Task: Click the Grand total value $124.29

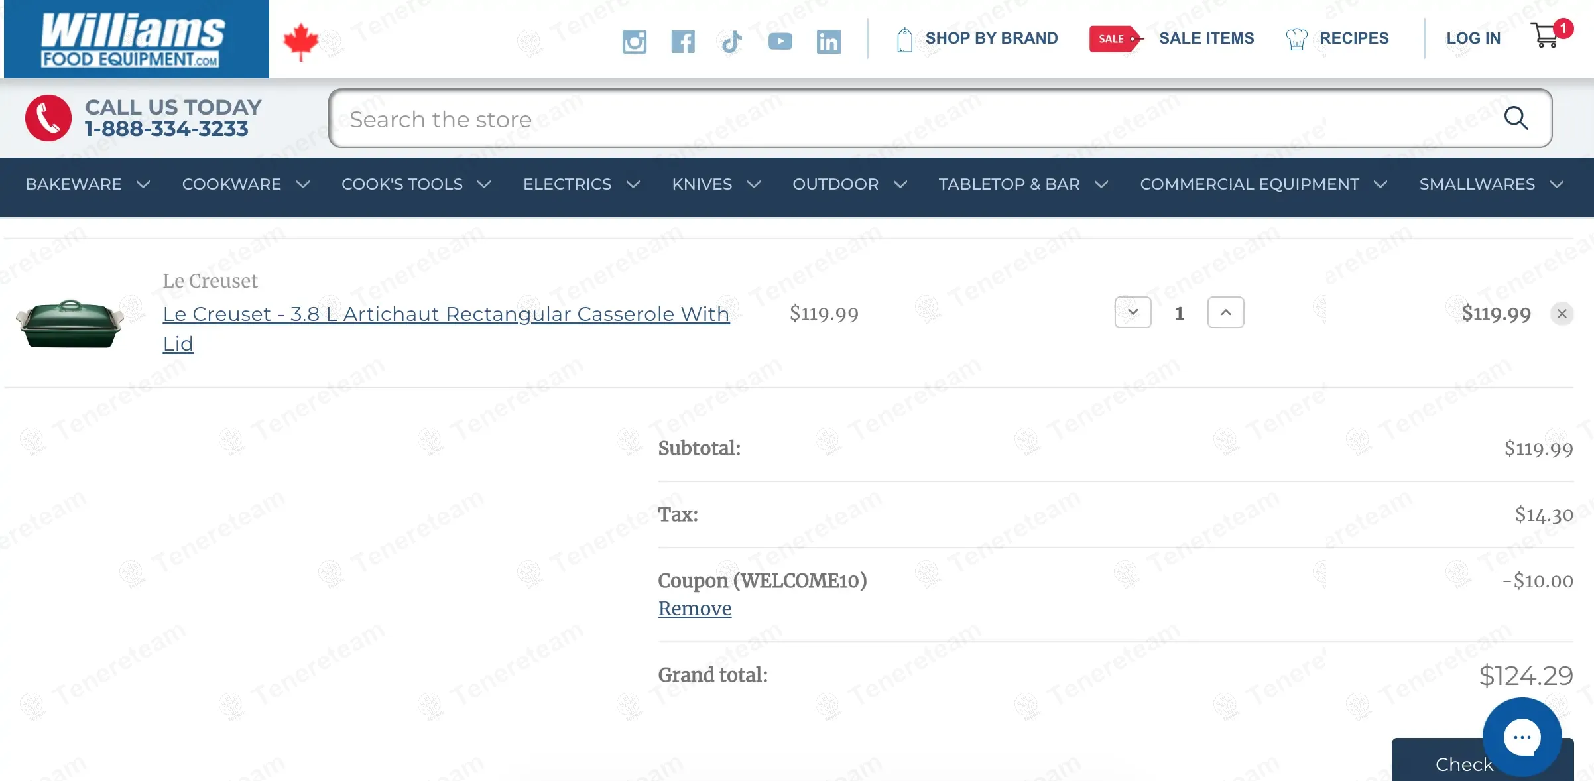Action: tap(1526, 676)
